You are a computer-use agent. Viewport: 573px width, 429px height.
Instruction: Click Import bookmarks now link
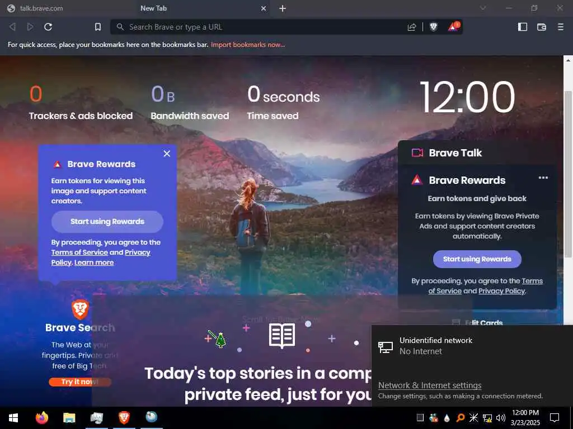pos(248,45)
